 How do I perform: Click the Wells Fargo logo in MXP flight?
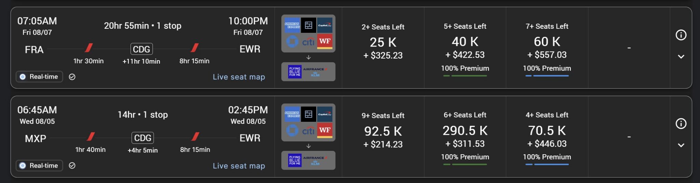(325, 130)
